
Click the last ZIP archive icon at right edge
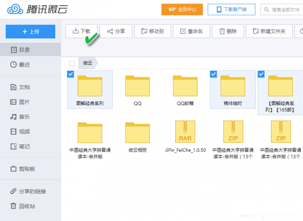pos(281,132)
